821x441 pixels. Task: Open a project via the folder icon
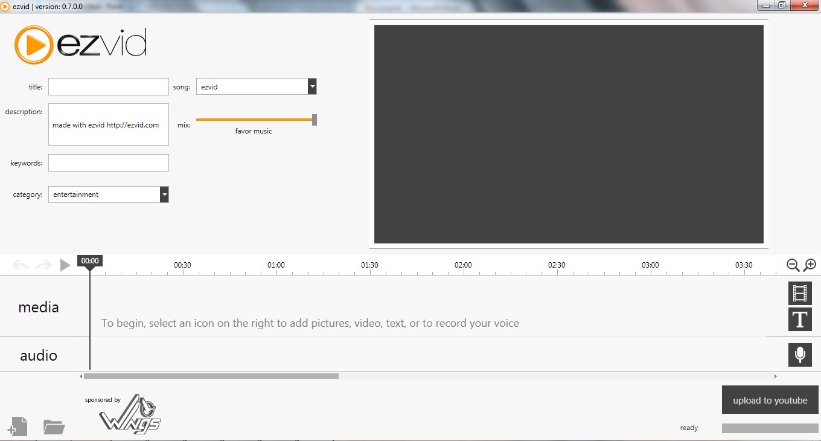[x=54, y=427]
